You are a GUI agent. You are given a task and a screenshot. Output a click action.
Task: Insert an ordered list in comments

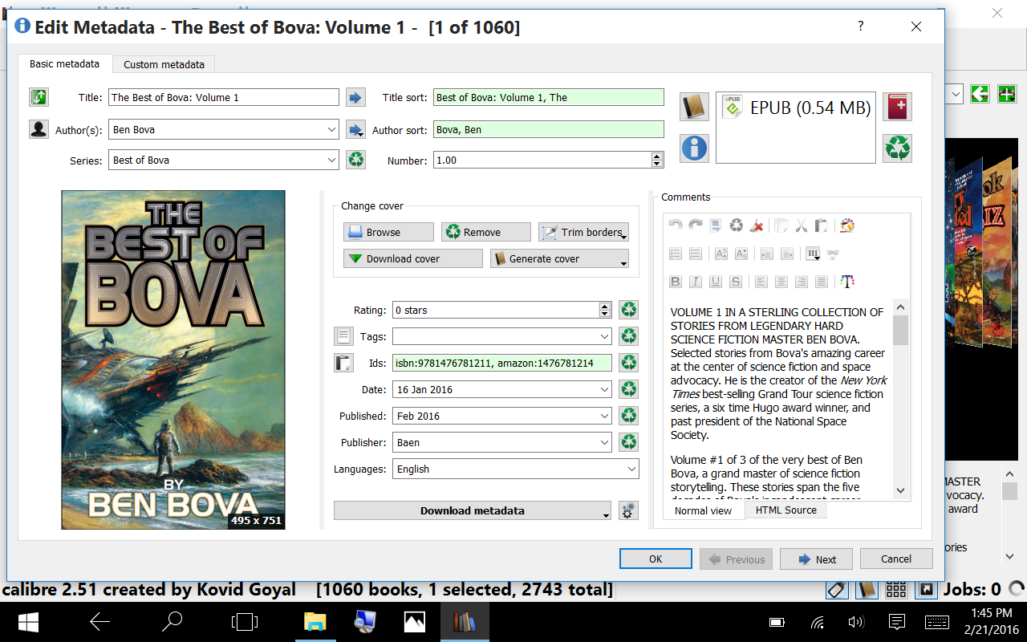[x=676, y=254]
